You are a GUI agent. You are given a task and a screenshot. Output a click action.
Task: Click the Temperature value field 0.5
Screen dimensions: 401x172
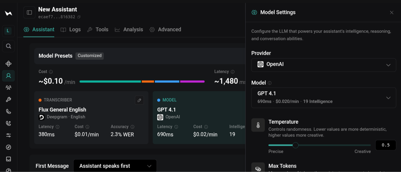point(386,145)
